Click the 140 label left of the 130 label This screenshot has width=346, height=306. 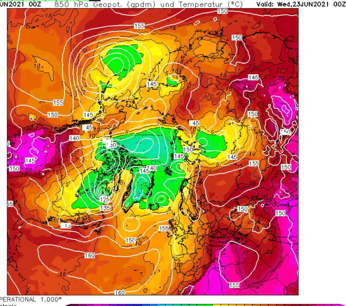(74, 138)
